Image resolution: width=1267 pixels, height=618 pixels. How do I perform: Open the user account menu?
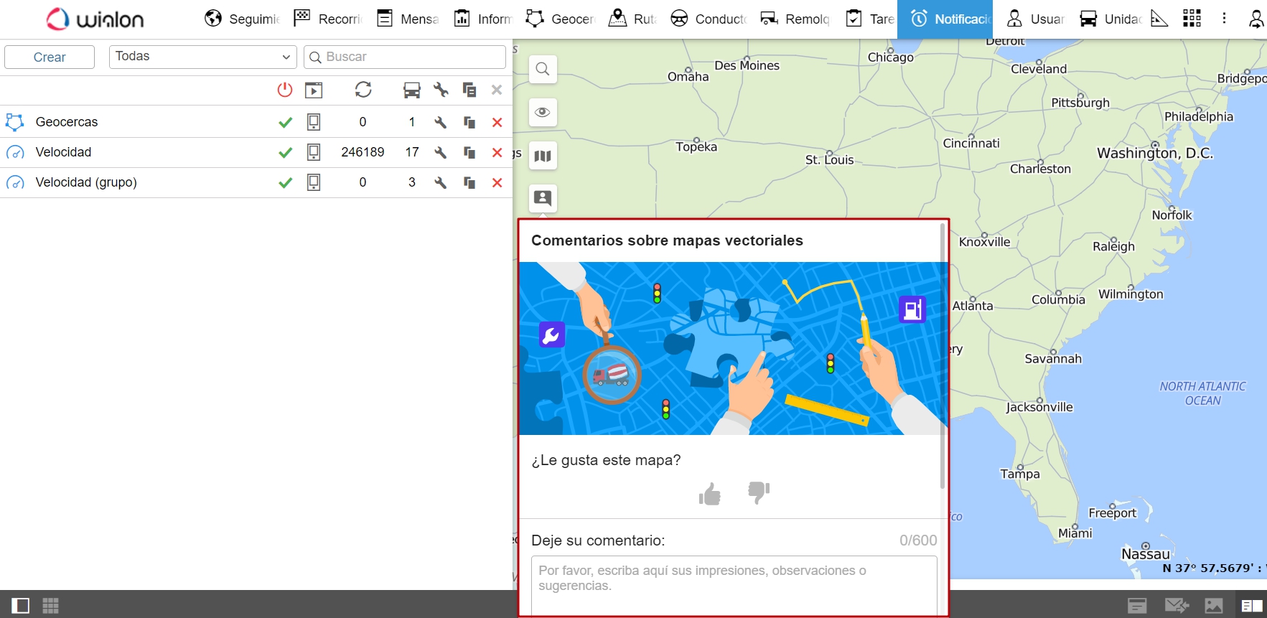click(1256, 19)
